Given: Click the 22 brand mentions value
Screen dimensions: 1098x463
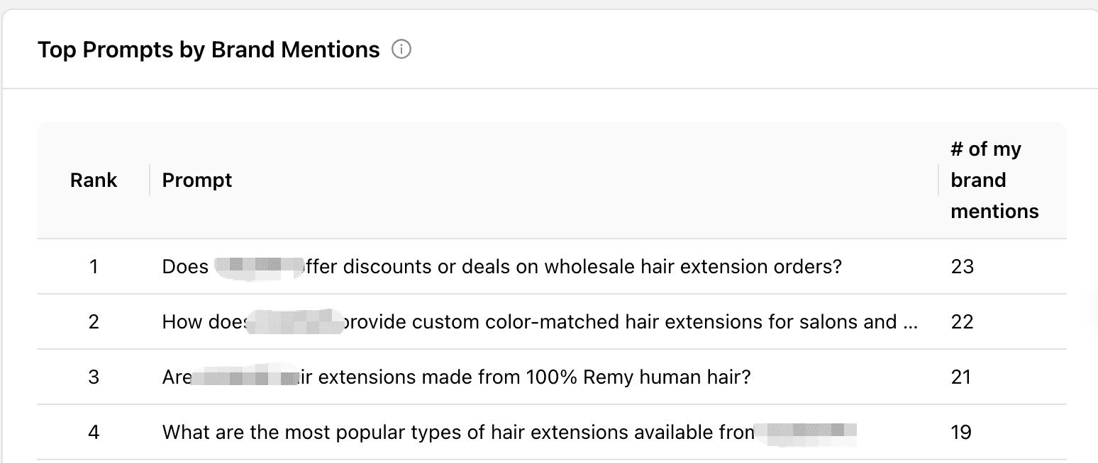Looking at the screenshot, I should click(x=962, y=322).
